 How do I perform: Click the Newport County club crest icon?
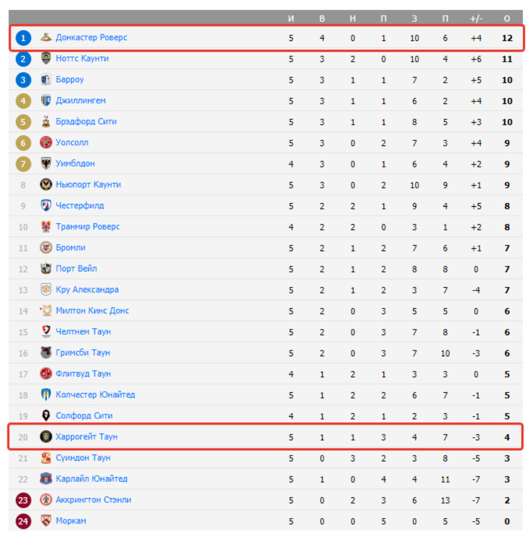point(46,185)
